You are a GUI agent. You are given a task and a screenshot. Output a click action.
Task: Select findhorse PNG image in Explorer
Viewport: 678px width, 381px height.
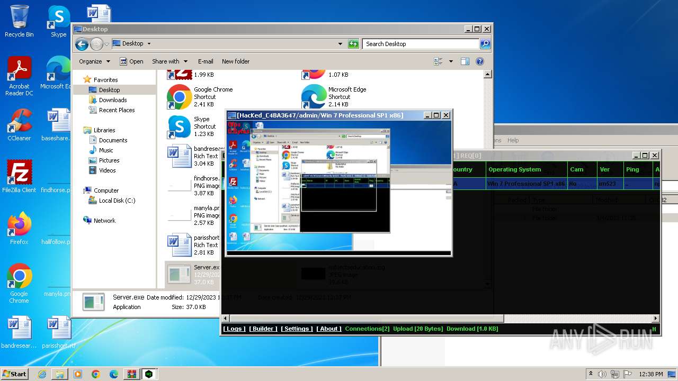pyautogui.click(x=193, y=186)
